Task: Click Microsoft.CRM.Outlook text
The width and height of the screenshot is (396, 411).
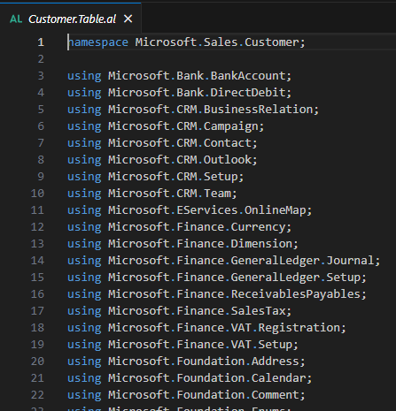Action: pyautogui.click(x=180, y=160)
